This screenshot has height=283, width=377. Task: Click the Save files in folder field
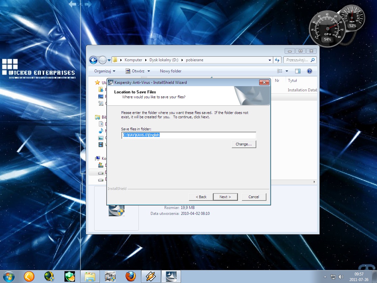189,135
